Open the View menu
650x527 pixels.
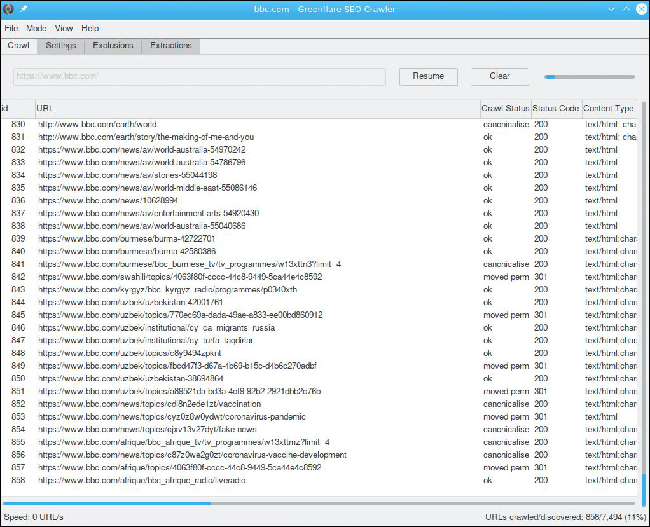[x=64, y=28]
